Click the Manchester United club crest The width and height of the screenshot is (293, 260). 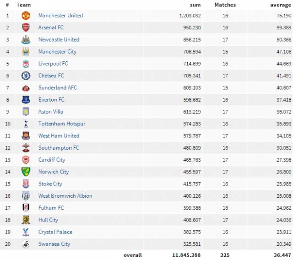[26, 16]
